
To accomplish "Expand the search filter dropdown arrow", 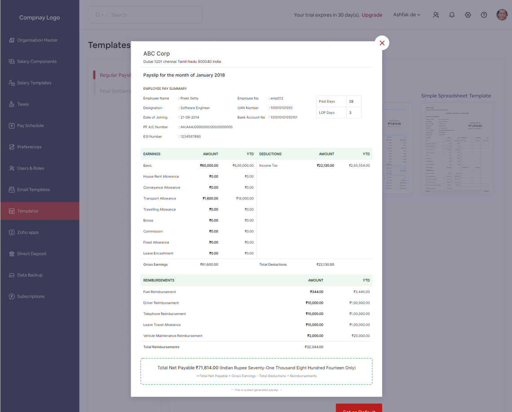I will (x=102, y=15).
